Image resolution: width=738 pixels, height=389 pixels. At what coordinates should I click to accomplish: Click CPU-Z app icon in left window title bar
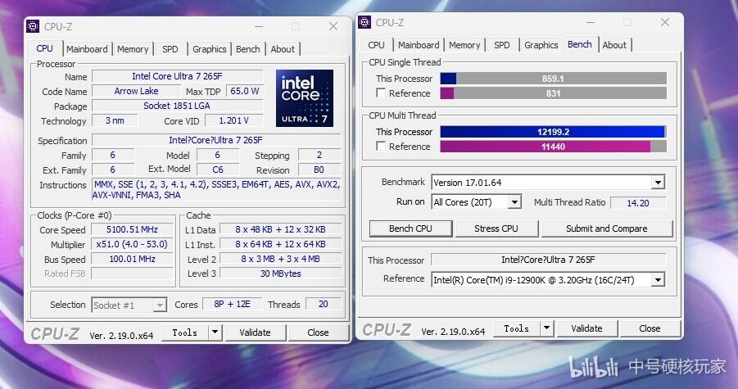[33, 26]
